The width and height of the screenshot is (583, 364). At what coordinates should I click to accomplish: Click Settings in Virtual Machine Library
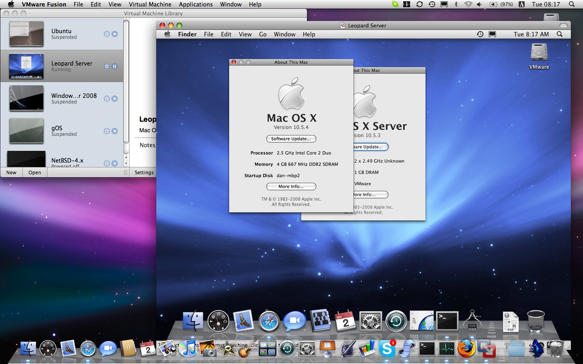coord(144,172)
